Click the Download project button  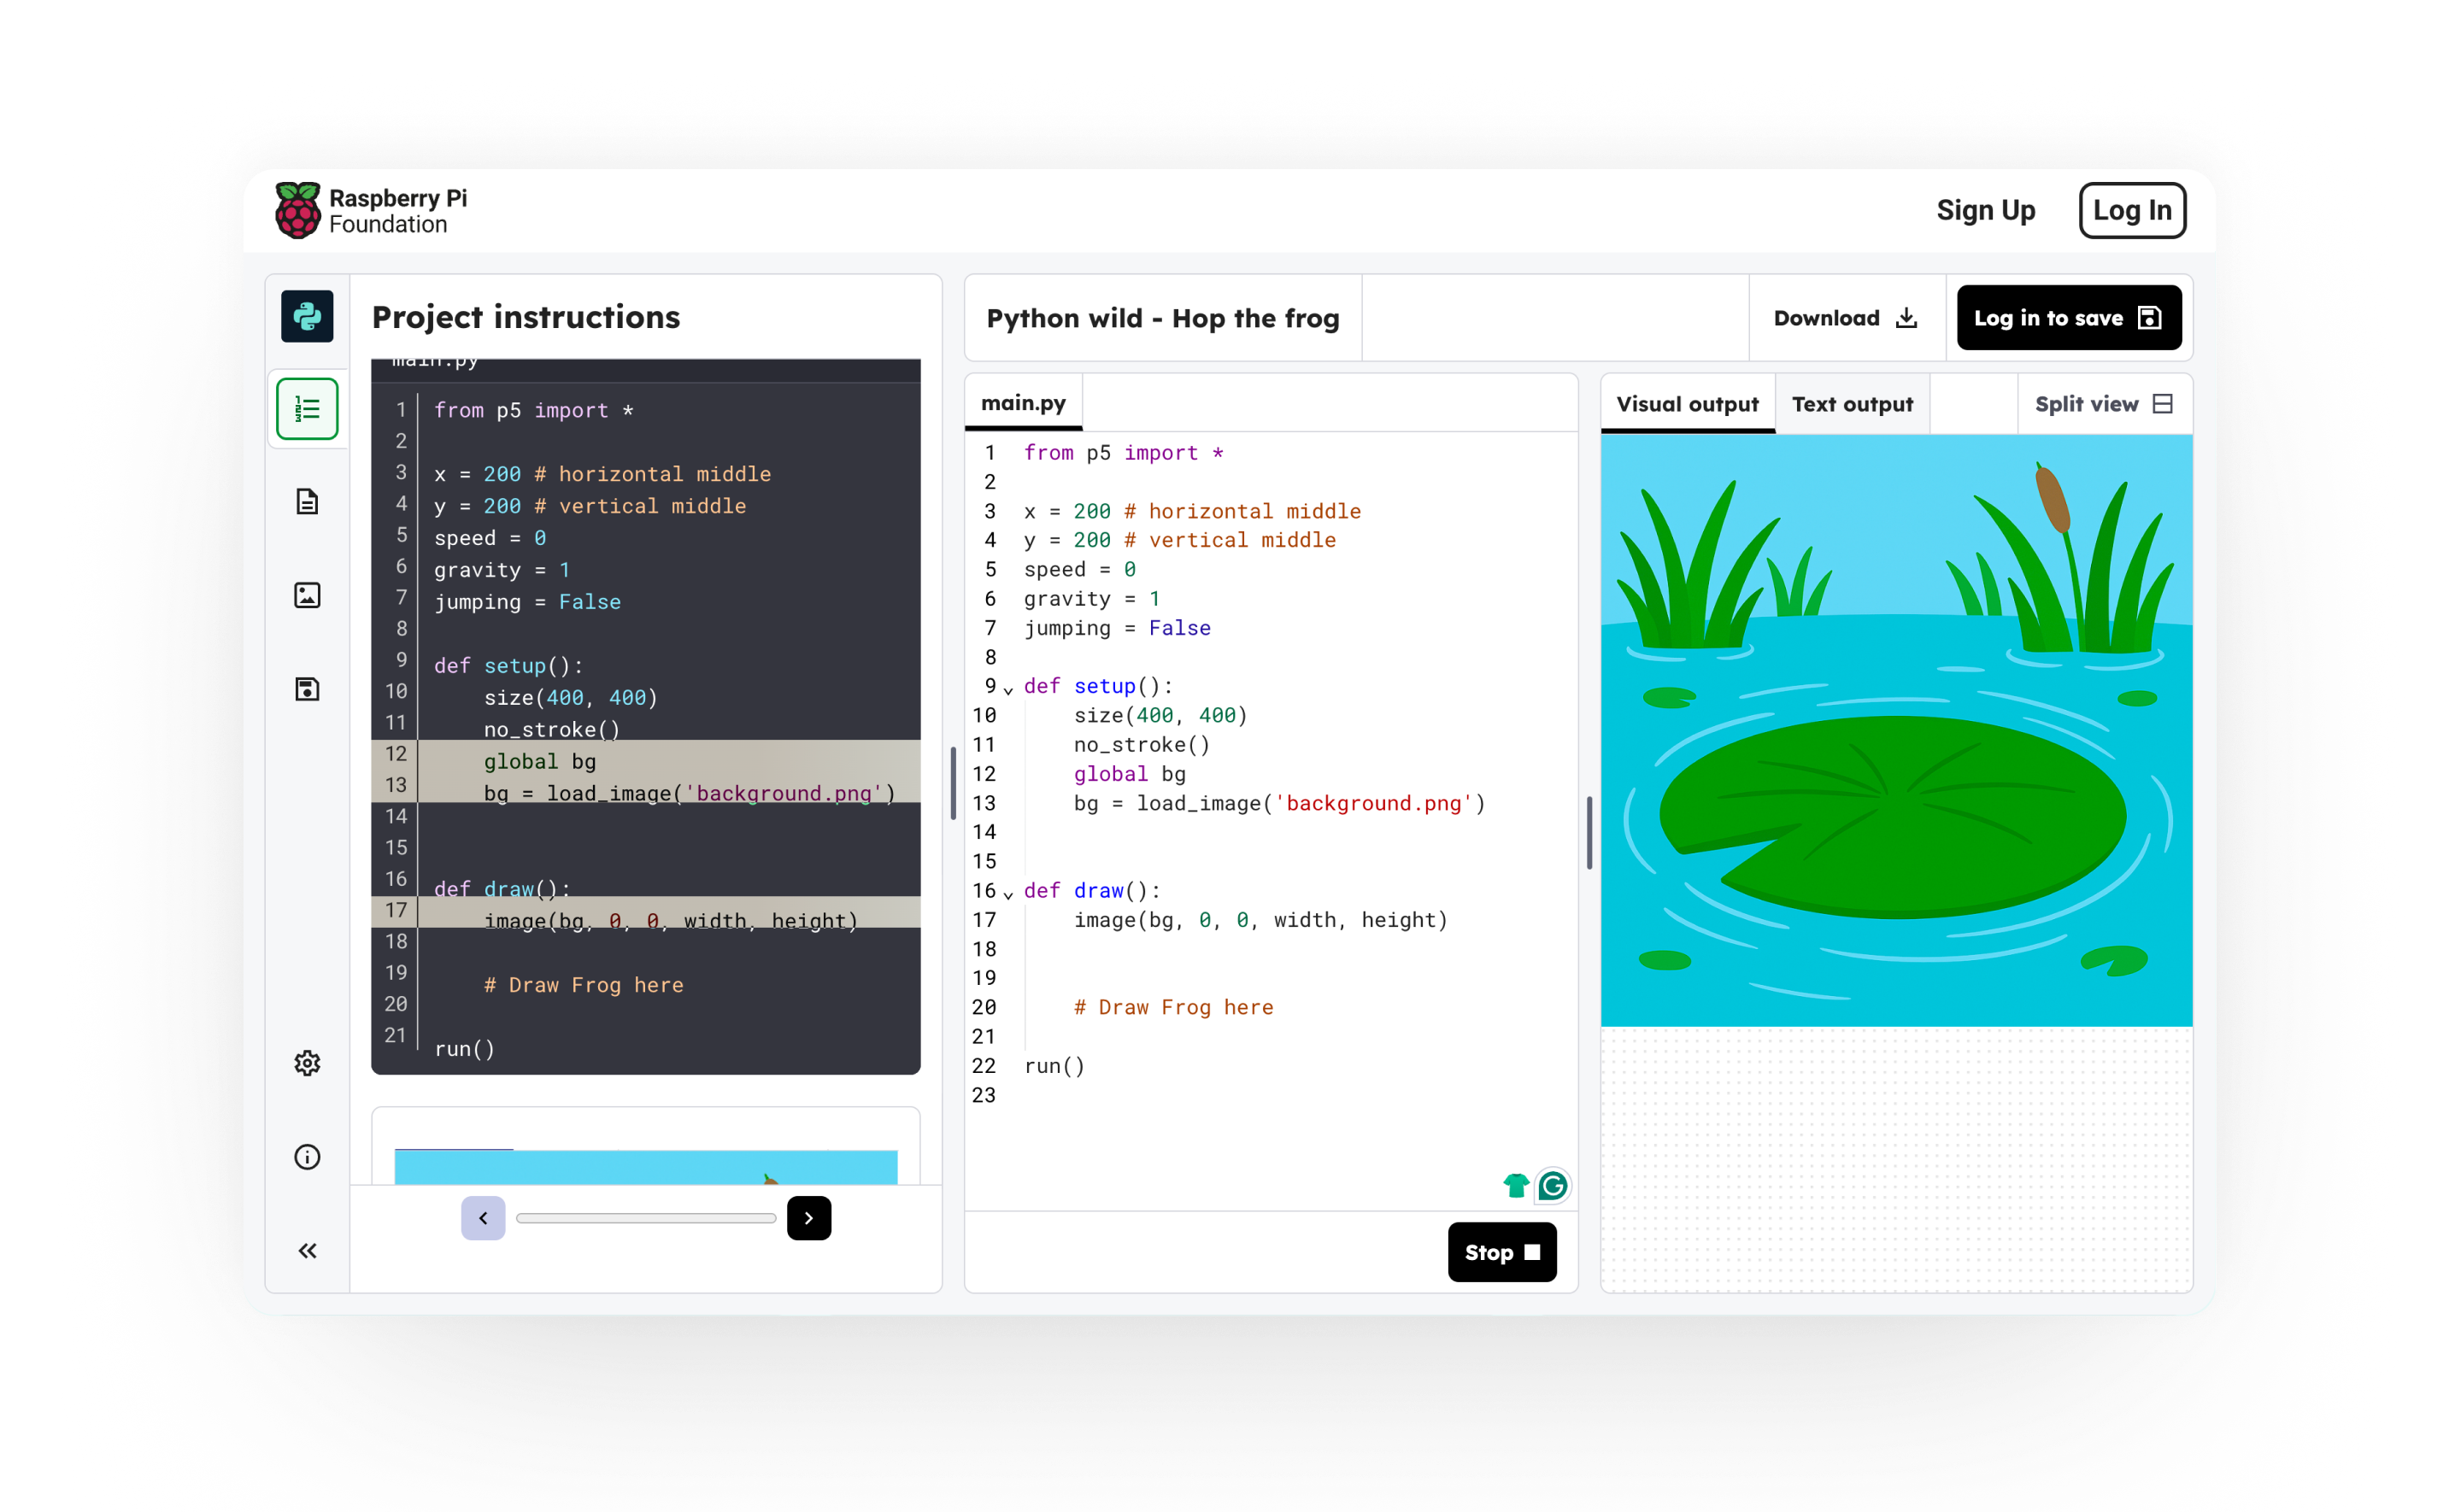click(1845, 318)
